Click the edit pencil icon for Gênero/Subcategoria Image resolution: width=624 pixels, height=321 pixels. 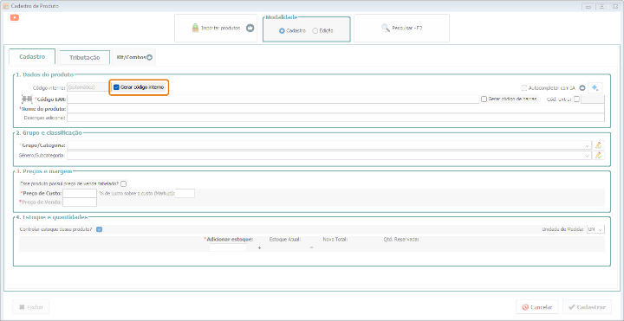[598, 156]
